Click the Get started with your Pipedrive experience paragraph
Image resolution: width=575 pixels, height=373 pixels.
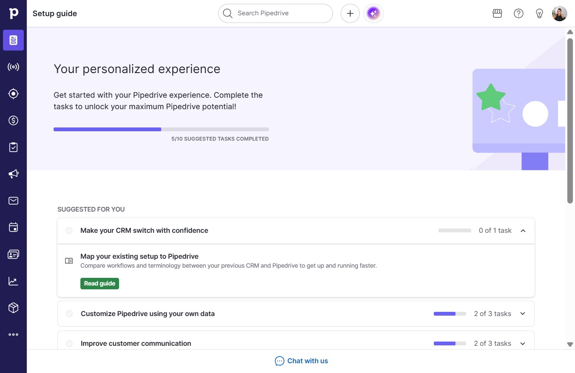(158, 101)
